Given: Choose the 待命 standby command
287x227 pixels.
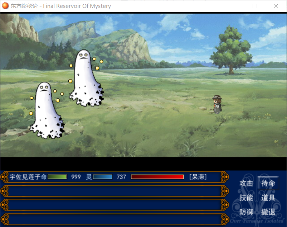Looking at the screenshot, I should click(x=268, y=183).
